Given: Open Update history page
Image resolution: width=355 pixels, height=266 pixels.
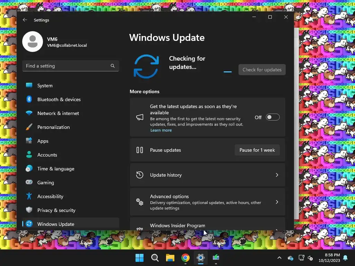Looking at the screenshot, I should (207, 175).
